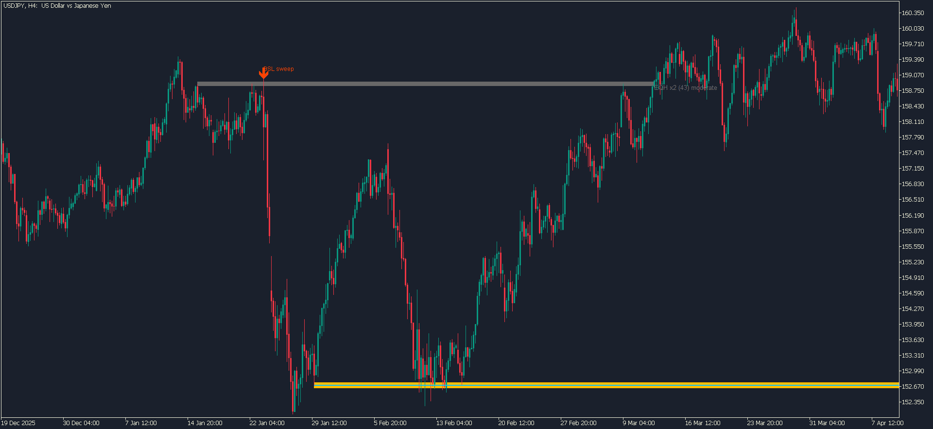Click the 155.230 price scale label
This screenshot has width=933, height=429.
(913, 262)
